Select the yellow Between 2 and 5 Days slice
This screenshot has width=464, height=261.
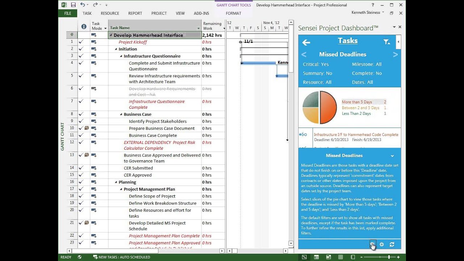311,116
